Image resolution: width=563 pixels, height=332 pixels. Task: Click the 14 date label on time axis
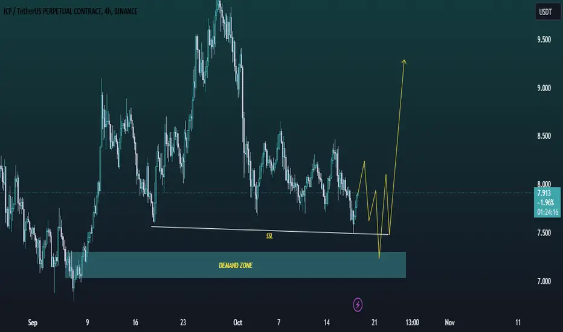tap(327, 323)
